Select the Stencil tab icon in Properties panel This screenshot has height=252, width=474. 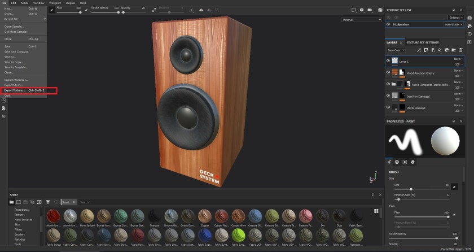tap(405, 162)
